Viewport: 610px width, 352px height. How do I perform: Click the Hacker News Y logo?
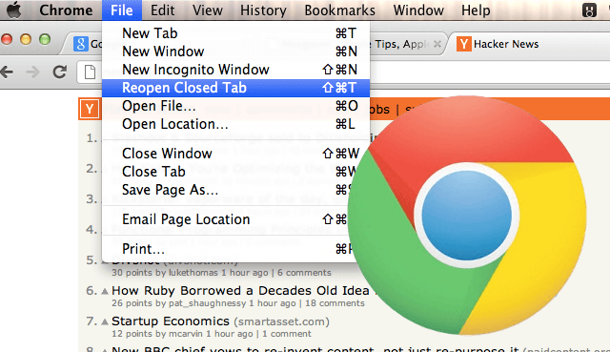point(90,109)
